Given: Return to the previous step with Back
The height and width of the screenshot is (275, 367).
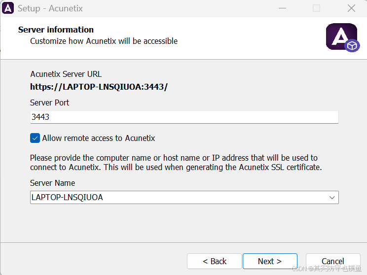Looking at the screenshot, I should [214, 261].
